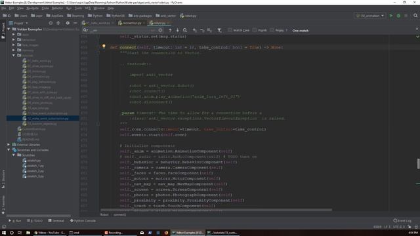This screenshot has height=236, width=420.
Task: Open search filter funnel icon
Action: coord(219,31)
